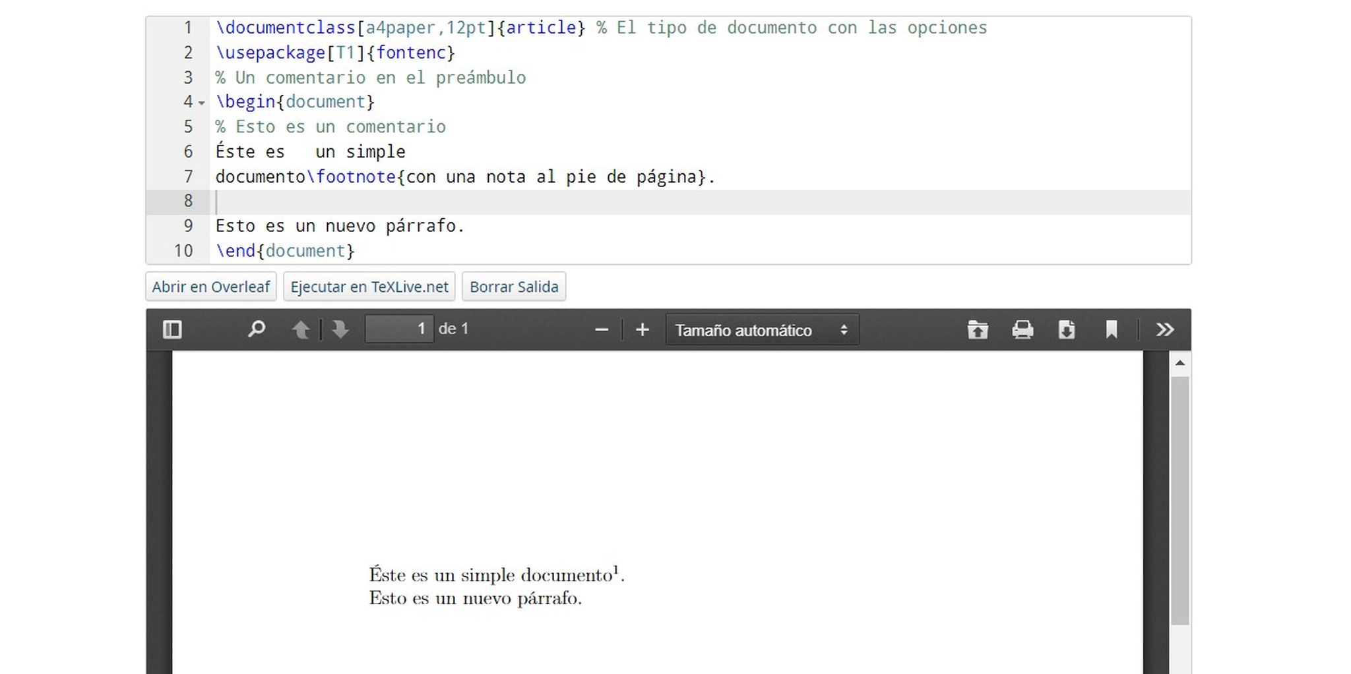Click inside the page number field

[x=399, y=328]
